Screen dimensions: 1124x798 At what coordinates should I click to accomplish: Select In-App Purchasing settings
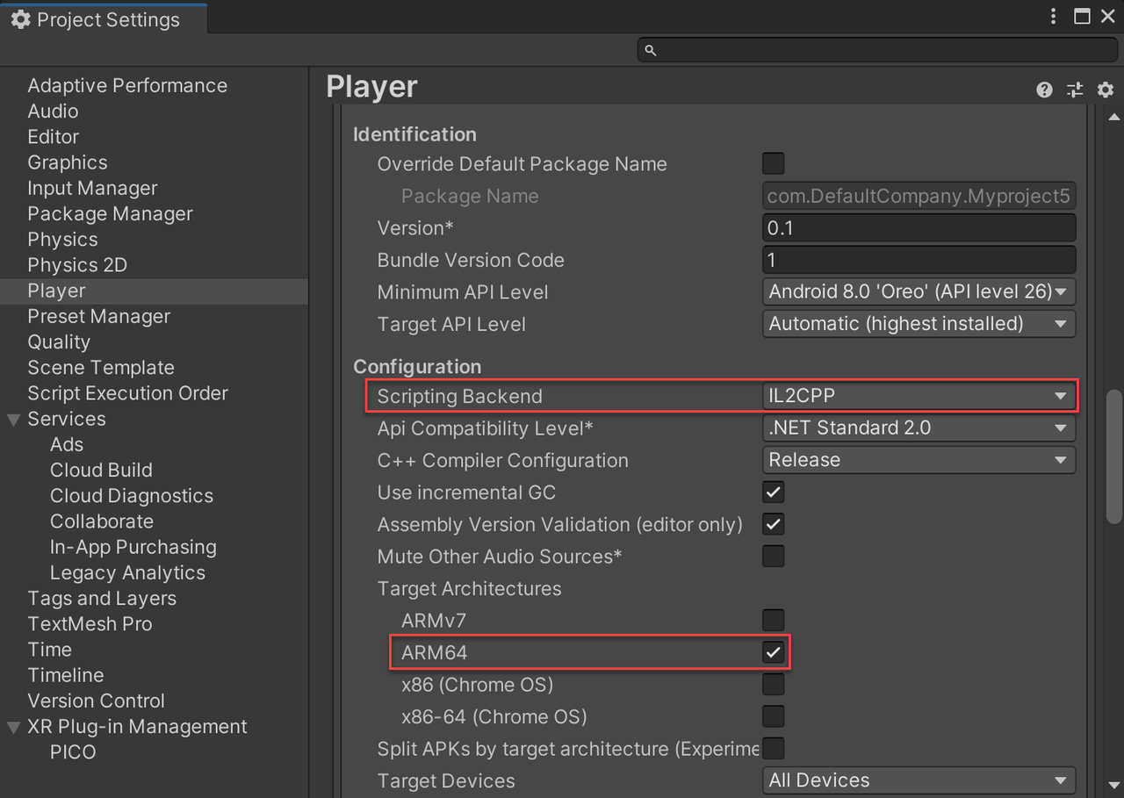tap(133, 547)
